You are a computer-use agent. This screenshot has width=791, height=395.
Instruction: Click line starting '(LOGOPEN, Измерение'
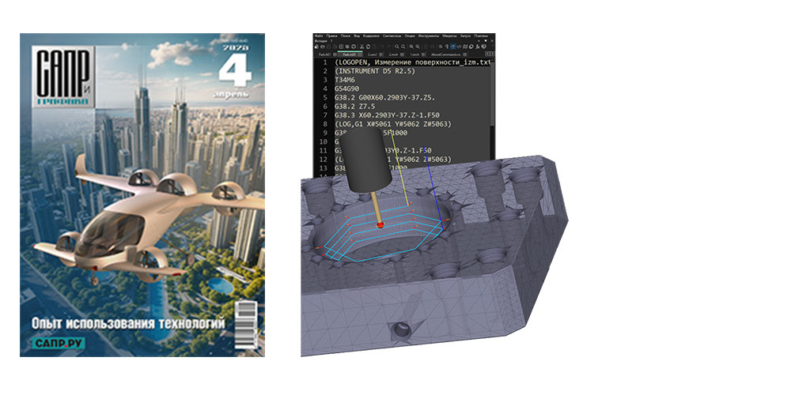point(412,62)
